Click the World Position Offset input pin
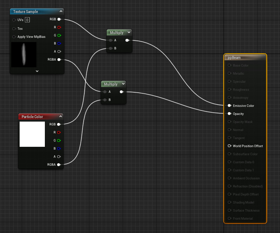The height and width of the screenshot is (233, 280). click(x=230, y=146)
